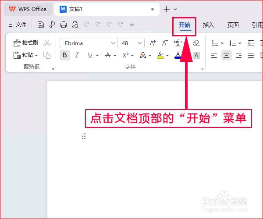
Task: Open clipboard pane launcher arrow
Action: [53, 69]
